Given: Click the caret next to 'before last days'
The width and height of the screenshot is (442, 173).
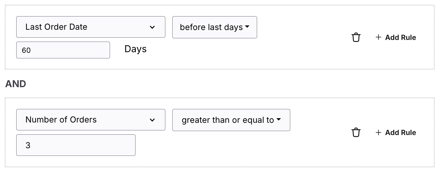Looking at the screenshot, I should [x=247, y=27].
